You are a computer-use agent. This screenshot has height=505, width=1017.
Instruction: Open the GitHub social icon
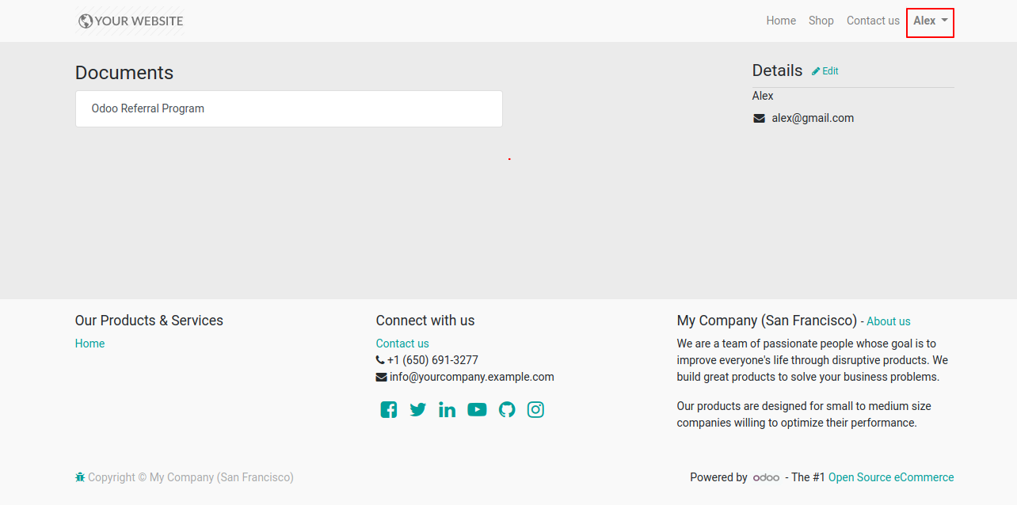pos(507,409)
